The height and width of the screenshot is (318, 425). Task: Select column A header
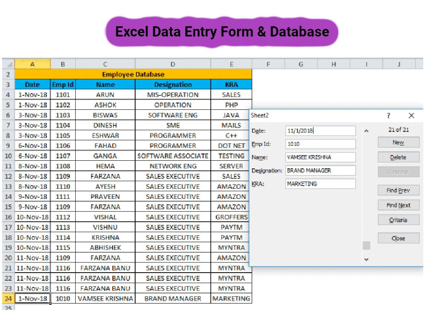coord(33,64)
